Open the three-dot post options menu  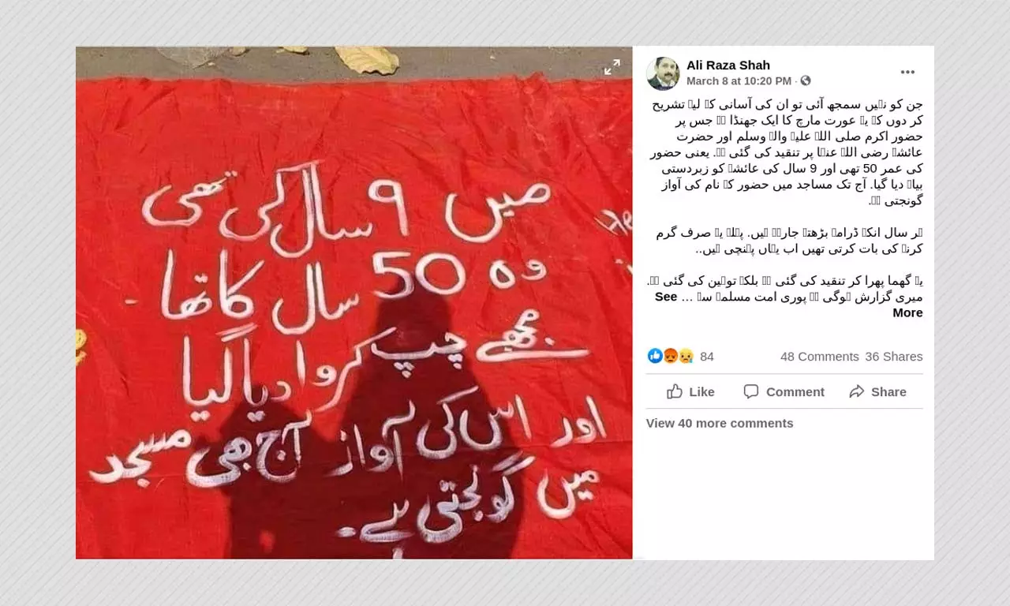[x=907, y=73]
